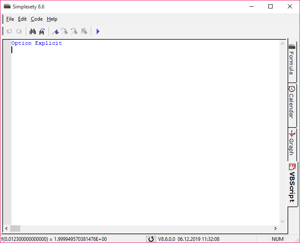Click the Simplexety app icon in title bar
Screen dimensions: 300x243
click(x=7, y=6)
